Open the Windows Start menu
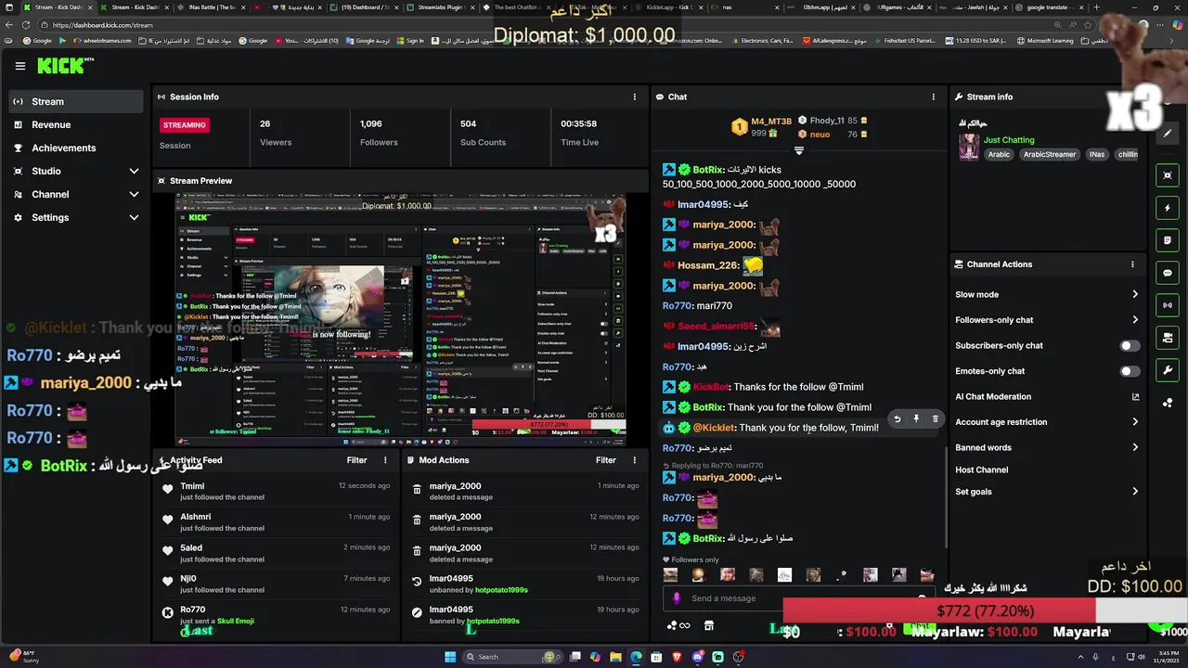Image resolution: width=1188 pixels, height=668 pixels. coord(450,657)
